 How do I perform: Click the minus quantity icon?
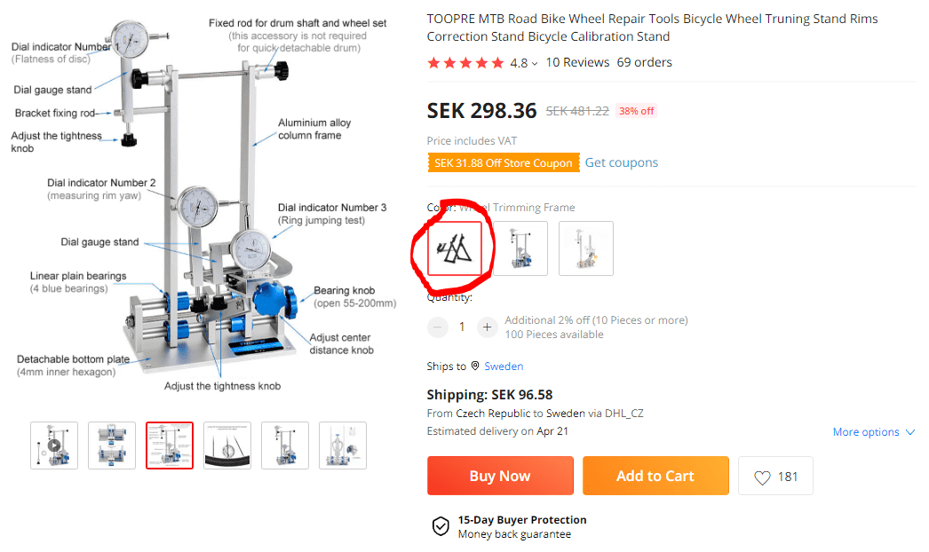point(438,327)
